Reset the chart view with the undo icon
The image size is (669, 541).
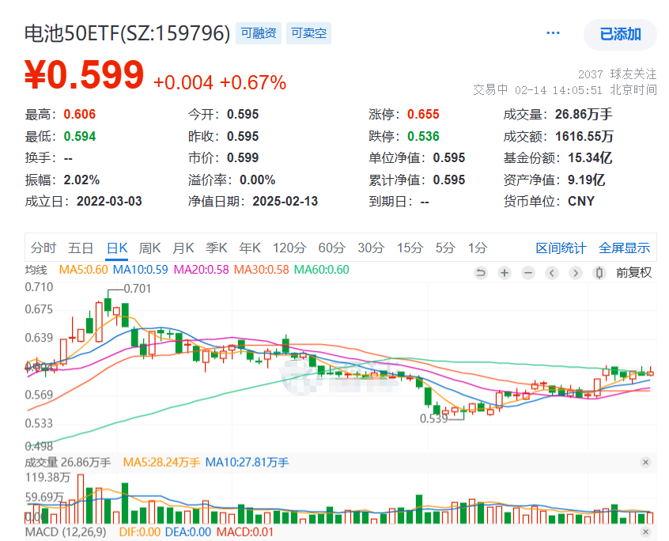coord(481,273)
